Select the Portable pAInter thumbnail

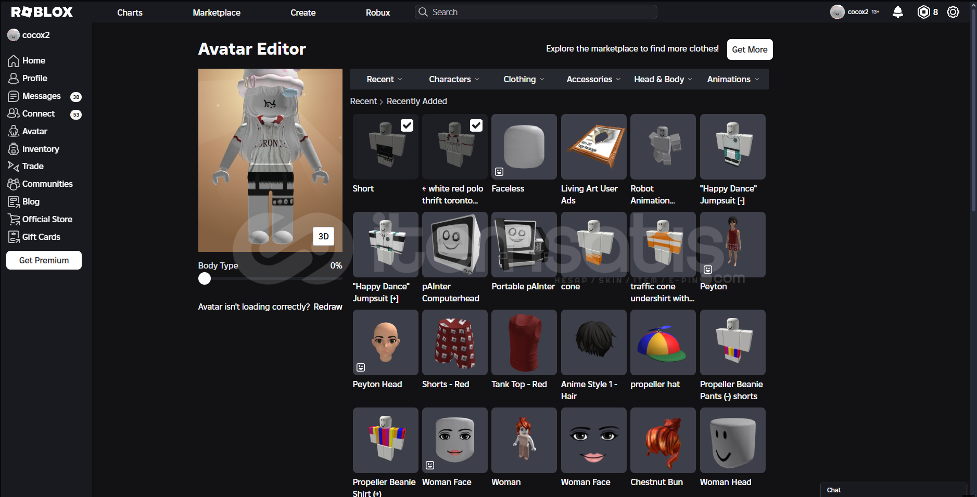click(524, 245)
